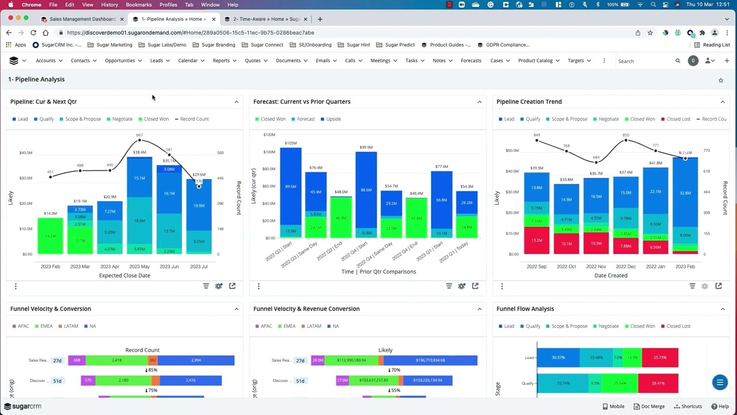
Task: Open data list icon of Pipeline: Cur & Next Qtr
Action: 206,286
